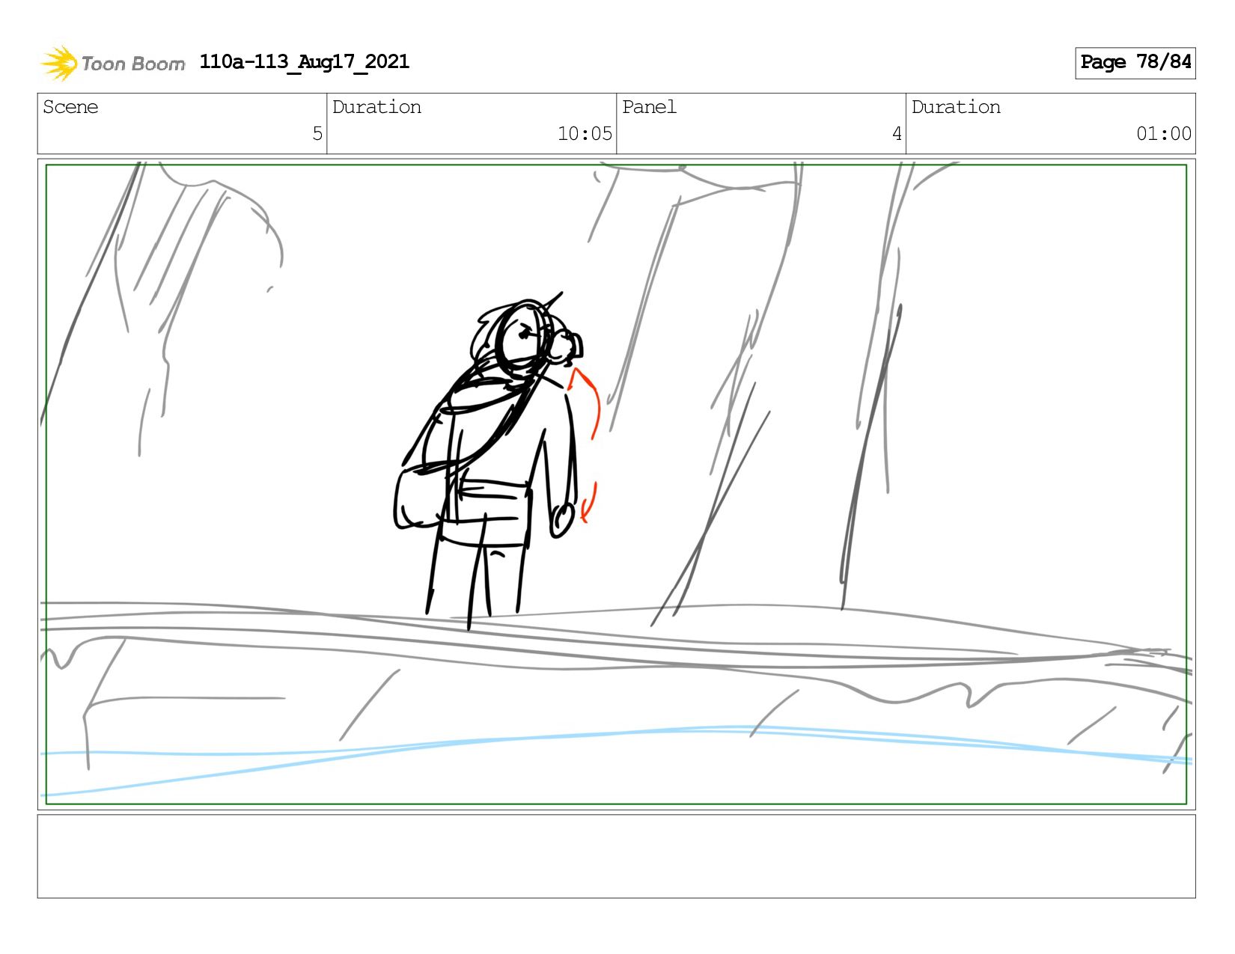This screenshot has height=954, width=1235.
Task: Click the empty notes box below panel
Action: pyautogui.click(x=616, y=856)
